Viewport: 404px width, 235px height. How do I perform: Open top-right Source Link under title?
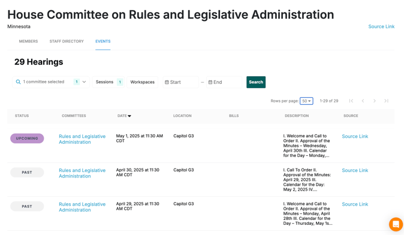(x=381, y=26)
